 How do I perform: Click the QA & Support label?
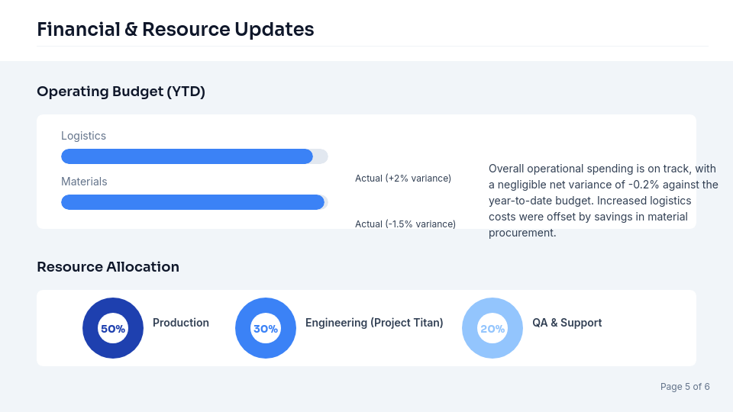click(x=567, y=323)
